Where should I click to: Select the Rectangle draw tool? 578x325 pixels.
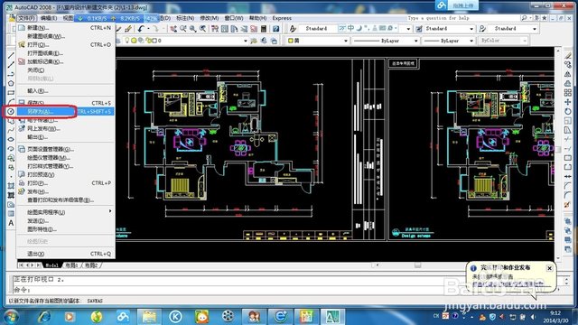click(x=11, y=92)
